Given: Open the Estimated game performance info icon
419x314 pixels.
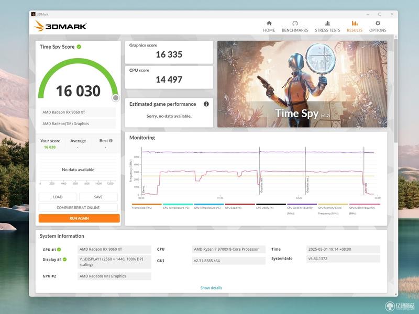Looking at the screenshot, I should (206, 104).
